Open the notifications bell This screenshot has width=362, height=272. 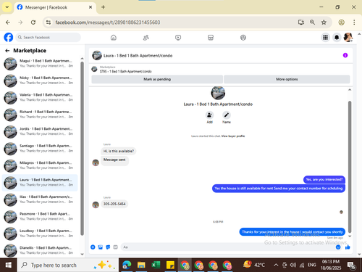pos(337,38)
